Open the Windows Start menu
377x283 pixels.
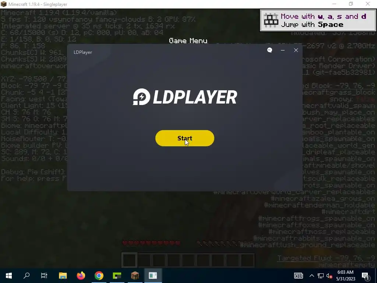(9, 276)
